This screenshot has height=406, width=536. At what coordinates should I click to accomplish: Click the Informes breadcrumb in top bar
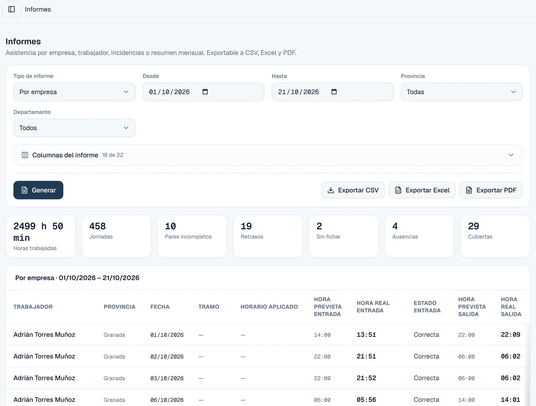coord(38,9)
